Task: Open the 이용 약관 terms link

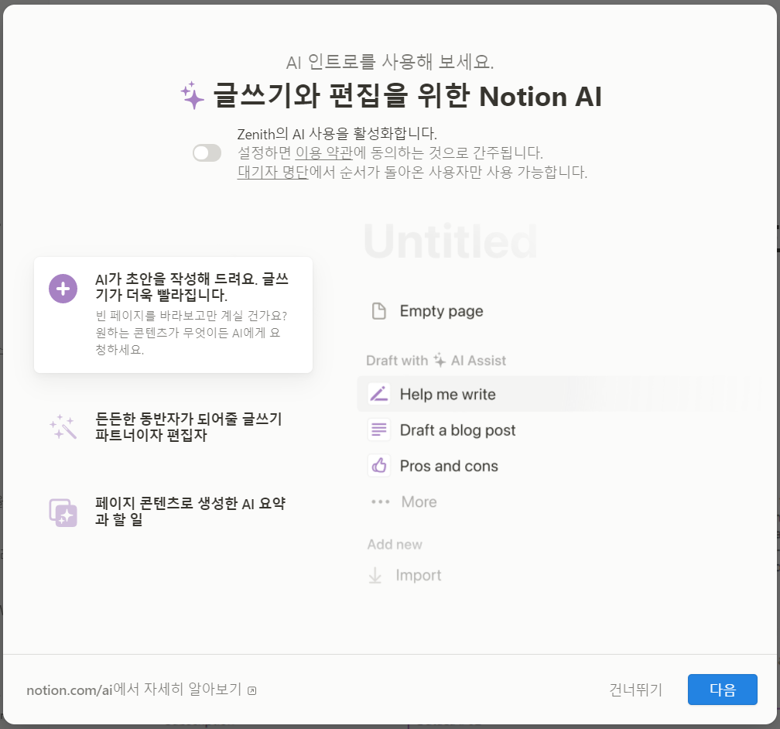Action: (323, 152)
